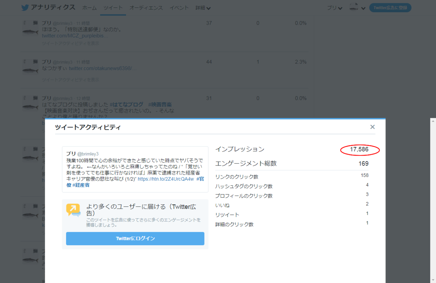Expand the 詳細 dropdown menu
Screen dimensions: 436x283
[x=203, y=8]
